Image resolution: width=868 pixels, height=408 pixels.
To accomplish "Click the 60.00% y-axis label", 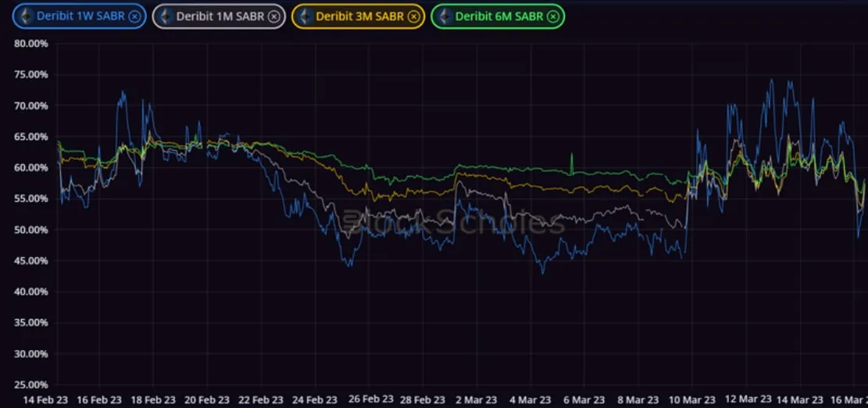I will click(x=31, y=167).
